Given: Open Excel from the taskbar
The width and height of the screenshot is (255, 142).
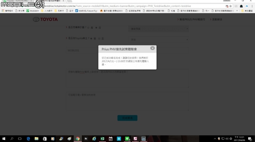Looking at the screenshot, I should pos(102,139).
